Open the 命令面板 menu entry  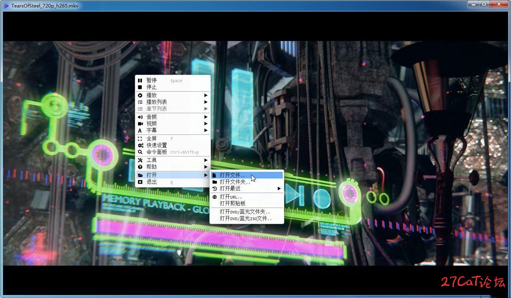coord(173,152)
